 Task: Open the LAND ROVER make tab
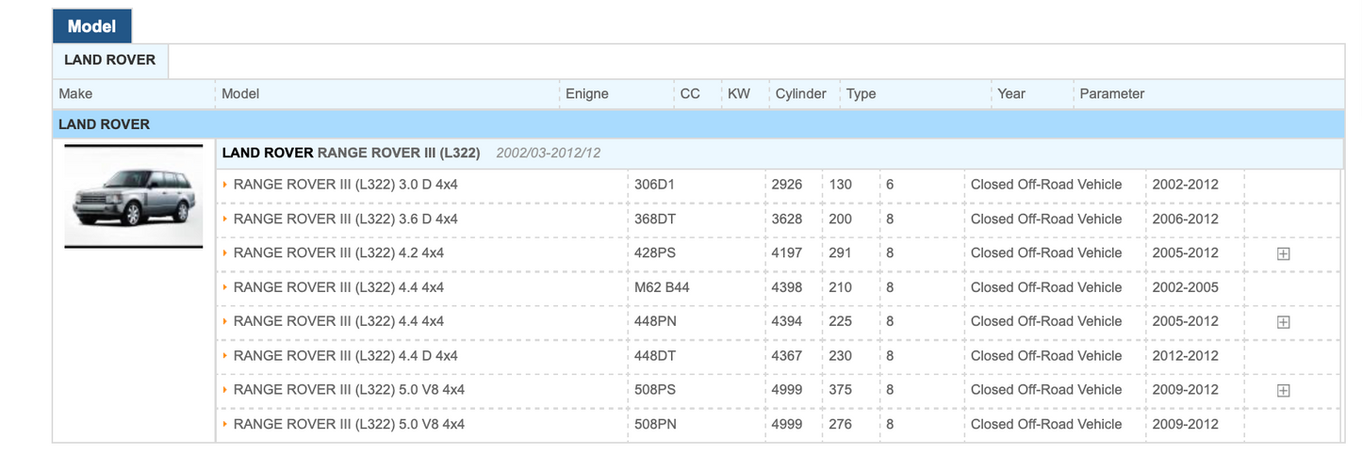[x=110, y=60]
